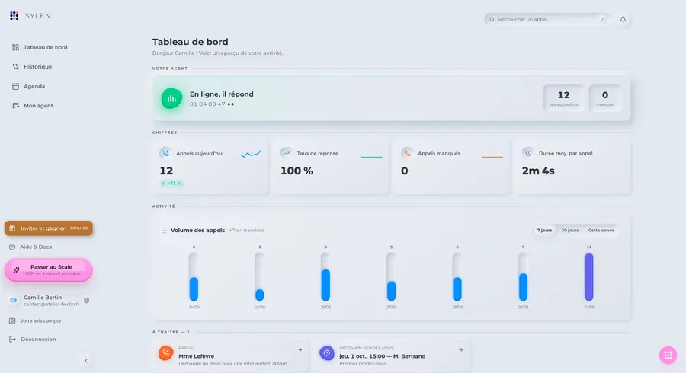Select the 7 jours period tab
This screenshot has width=686, height=373.
pos(545,230)
